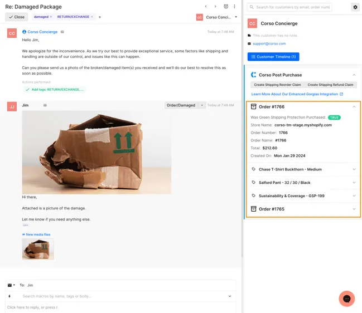Remove the damaged tag

click(51, 17)
